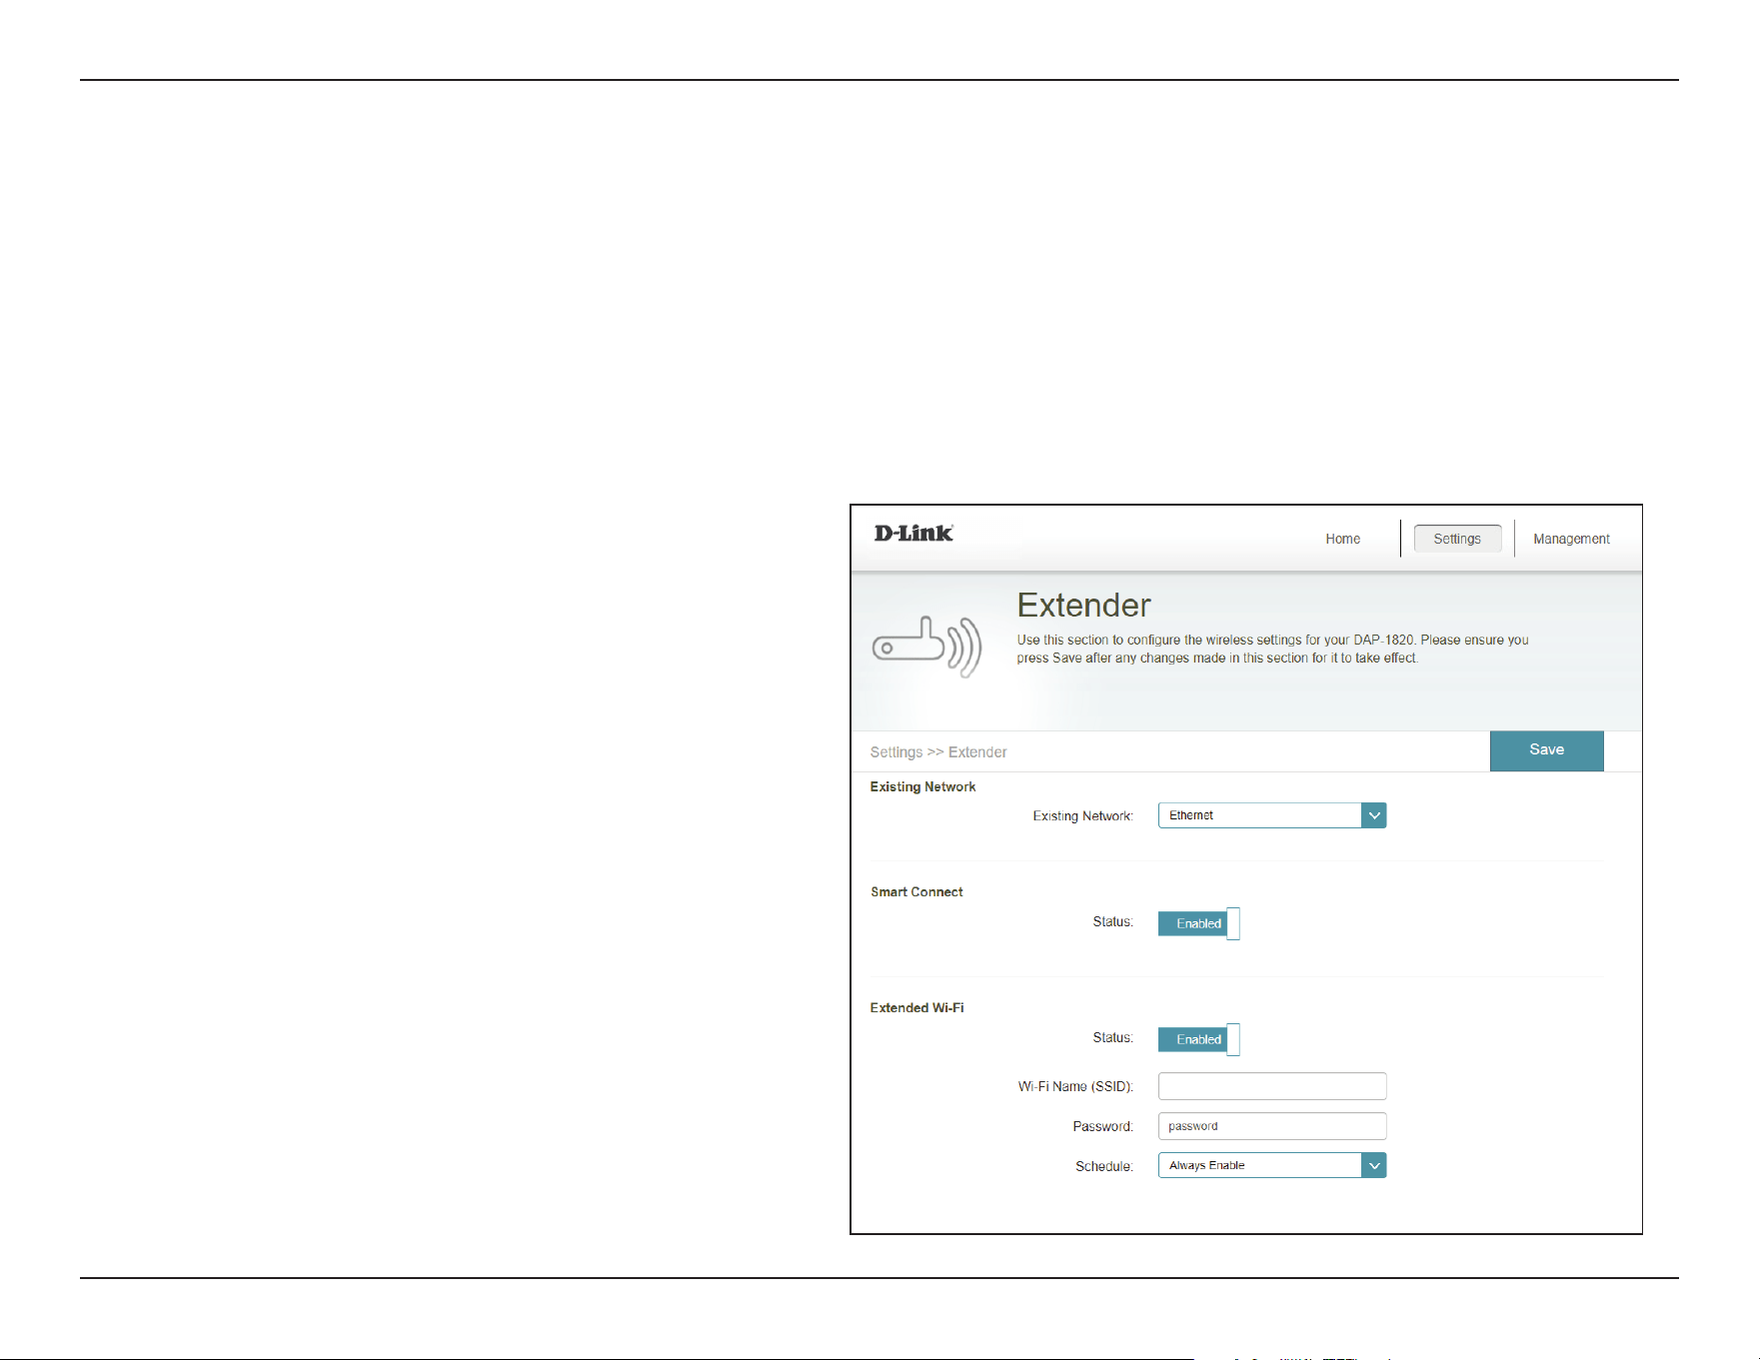The width and height of the screenshot is (1760, 1360).
Task: Click the DAP-1820 description paragraph
Action: tap(1272, 649)
